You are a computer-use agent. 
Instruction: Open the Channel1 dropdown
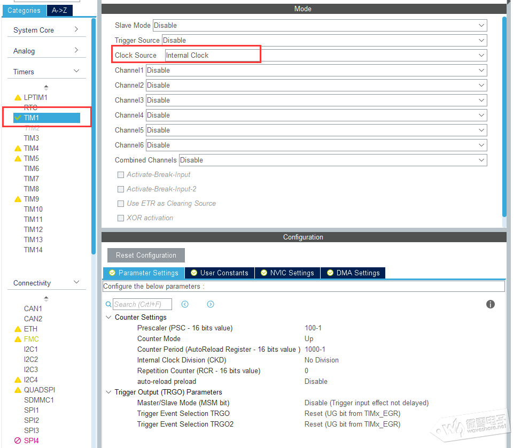point(316,70)
